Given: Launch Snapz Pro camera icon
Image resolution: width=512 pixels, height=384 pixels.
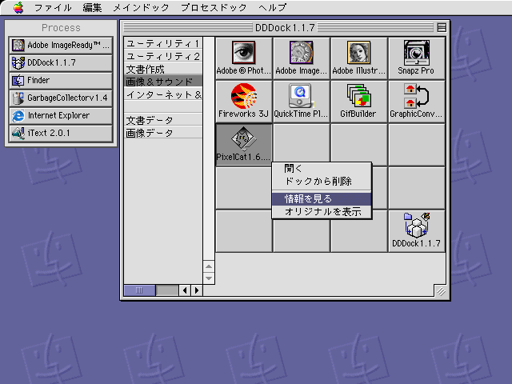Looking at the screenshot, I should tap(416, 58).
